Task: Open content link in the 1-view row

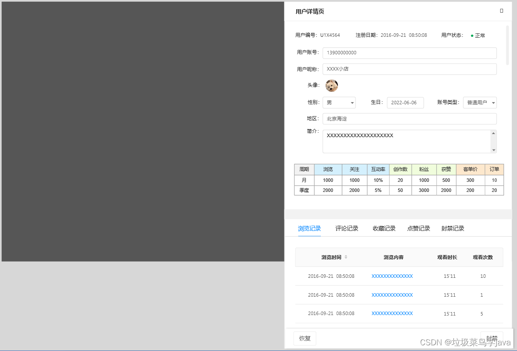Action: (392, 295)
